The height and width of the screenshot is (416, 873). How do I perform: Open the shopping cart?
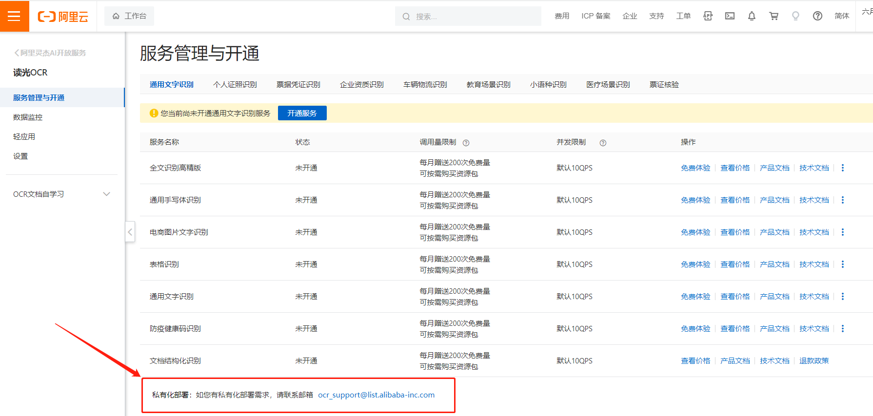click(774, 16)
